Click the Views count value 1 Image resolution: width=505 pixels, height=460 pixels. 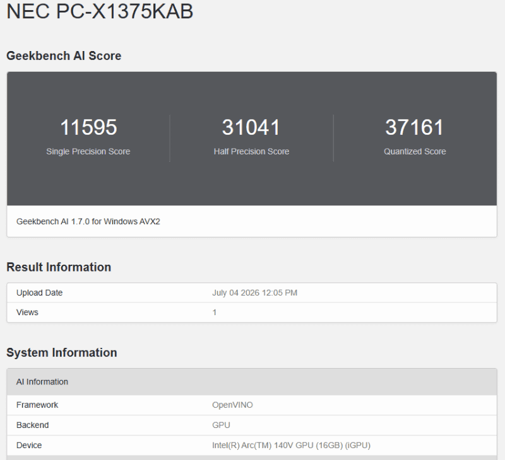tap(214, 313)
